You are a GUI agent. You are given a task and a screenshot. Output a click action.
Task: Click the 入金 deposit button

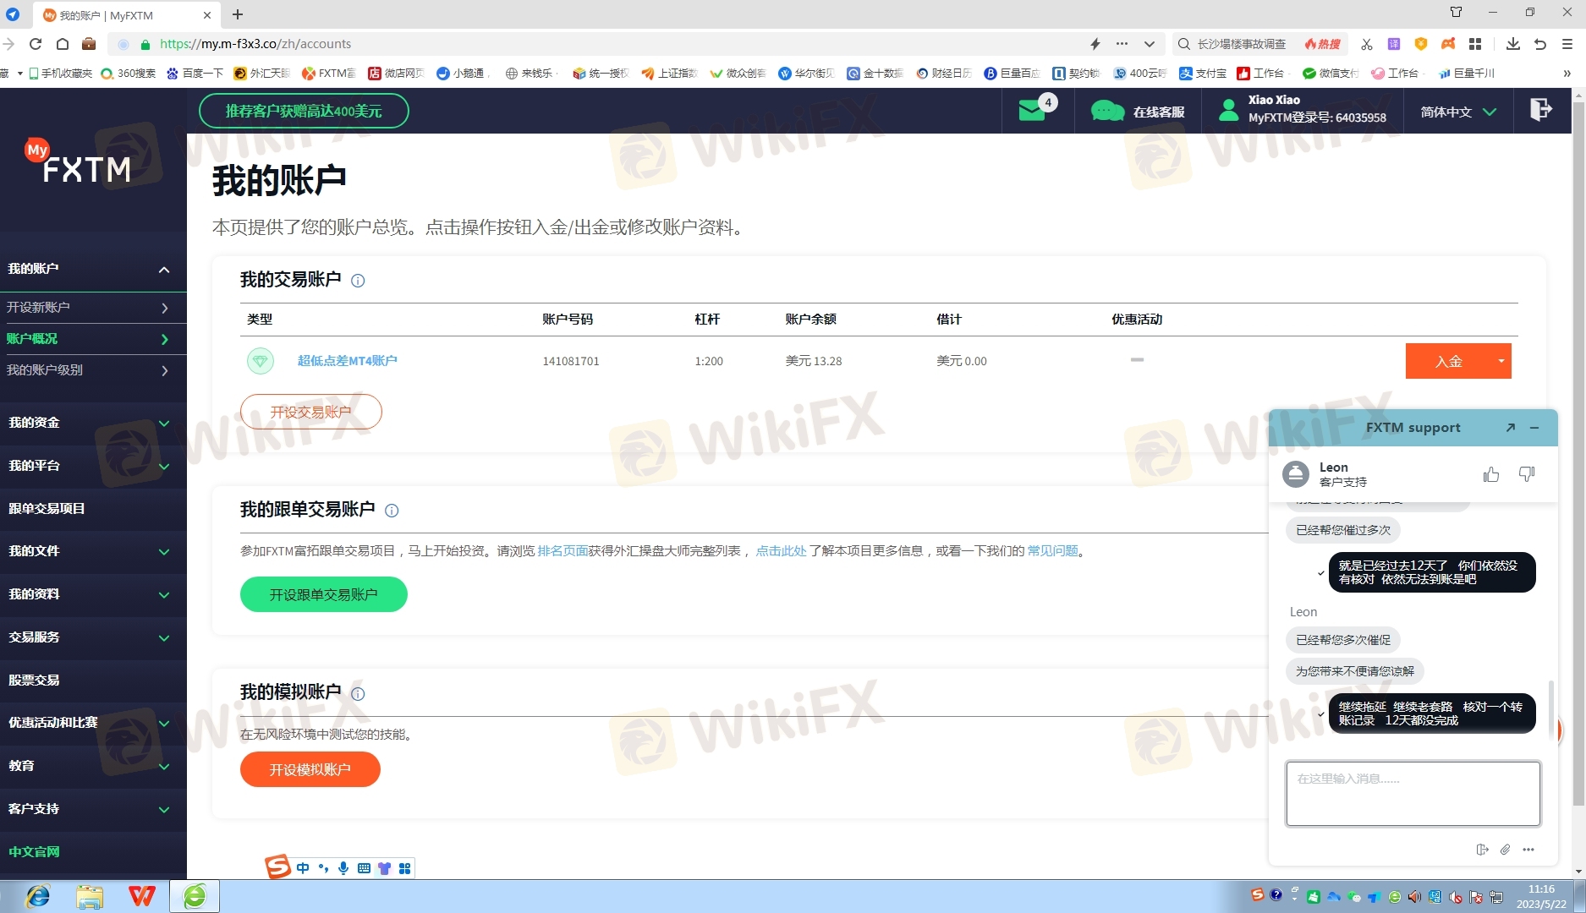(1448, 361)
